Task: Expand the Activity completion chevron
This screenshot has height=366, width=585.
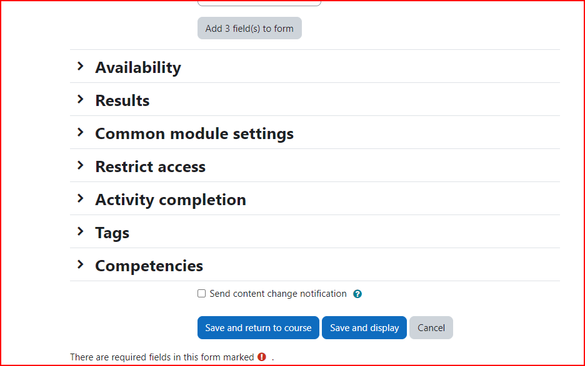Action: [x=80, y=198]
